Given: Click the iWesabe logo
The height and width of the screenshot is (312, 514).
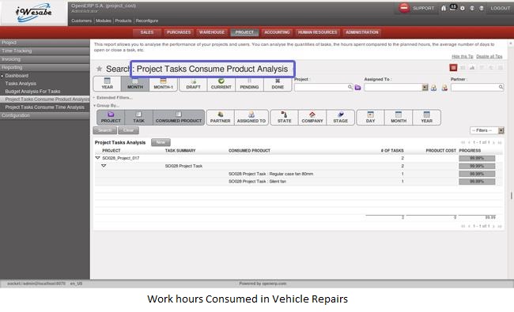Looking at the screenshot, I should (x=34, y=13).
